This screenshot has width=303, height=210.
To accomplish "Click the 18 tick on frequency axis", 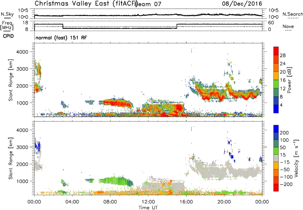I will click(25, 23).
